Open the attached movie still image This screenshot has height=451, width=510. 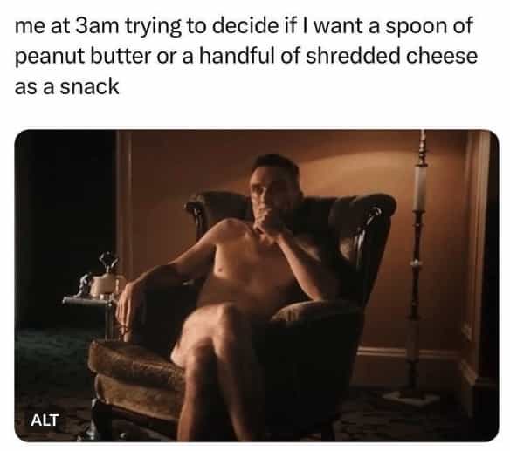point(257,285)
